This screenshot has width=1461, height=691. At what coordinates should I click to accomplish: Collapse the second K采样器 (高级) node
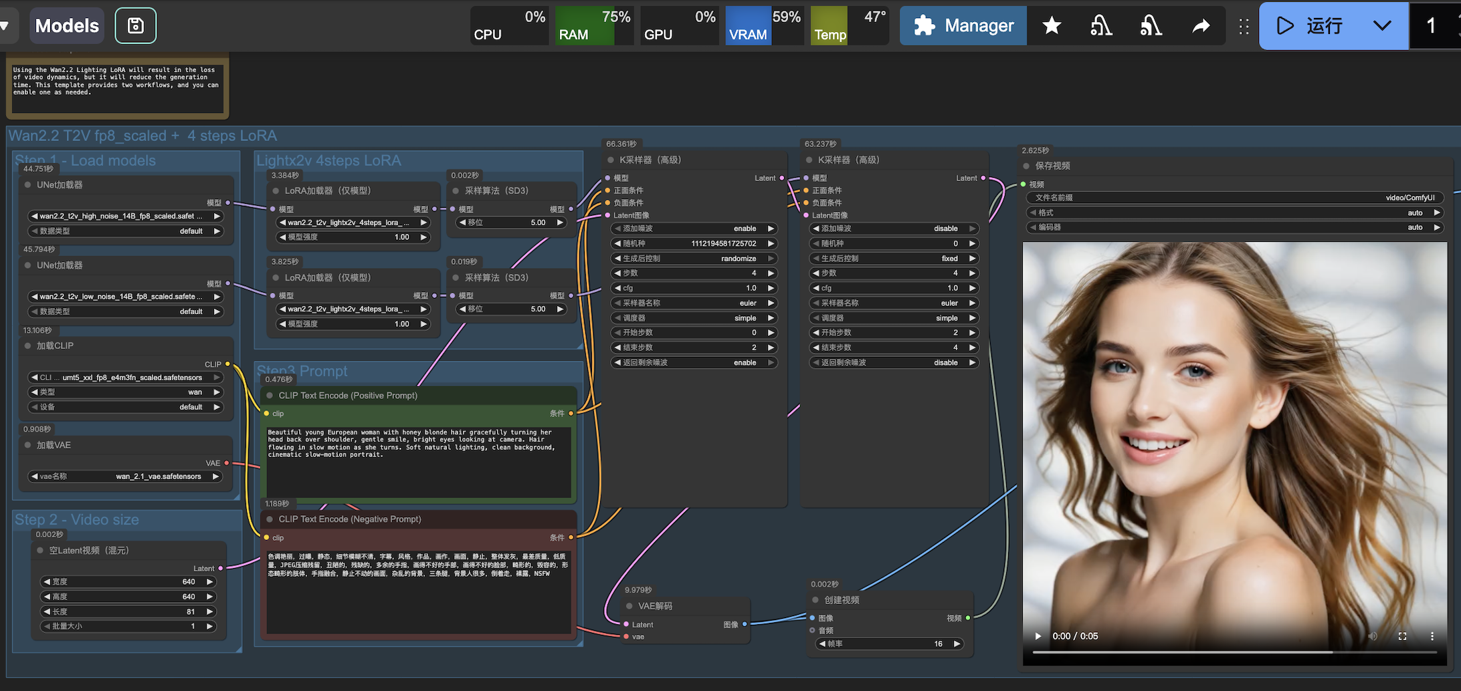(x=809, y=160)
